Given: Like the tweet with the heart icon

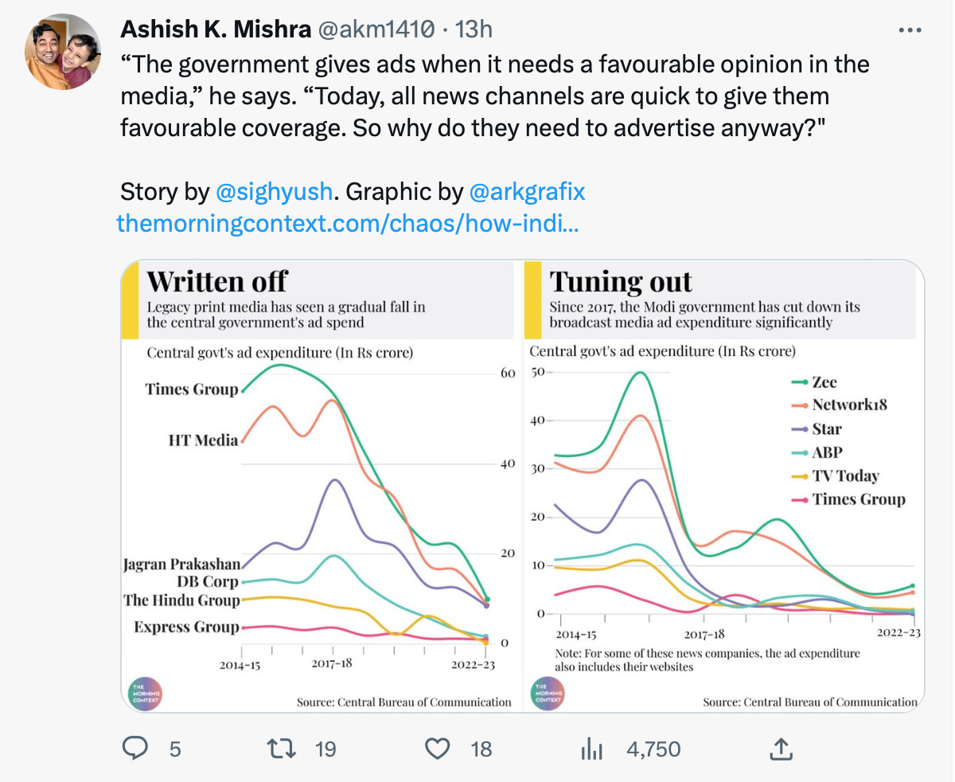Looking at the screenshot, I should (x=437, y=749).
